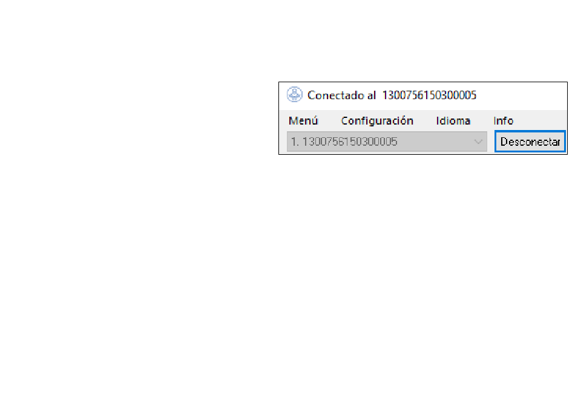This screenshot has height=413, width=575.
Task: Click the empty title bar area right of number
Action: coord(521,96)
